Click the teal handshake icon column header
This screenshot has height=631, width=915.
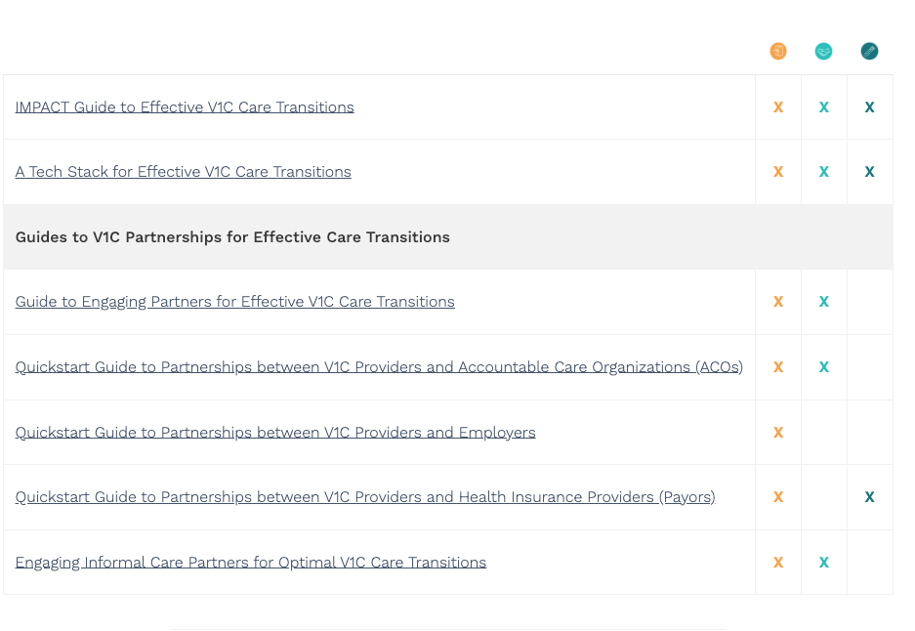click(824, 52)
